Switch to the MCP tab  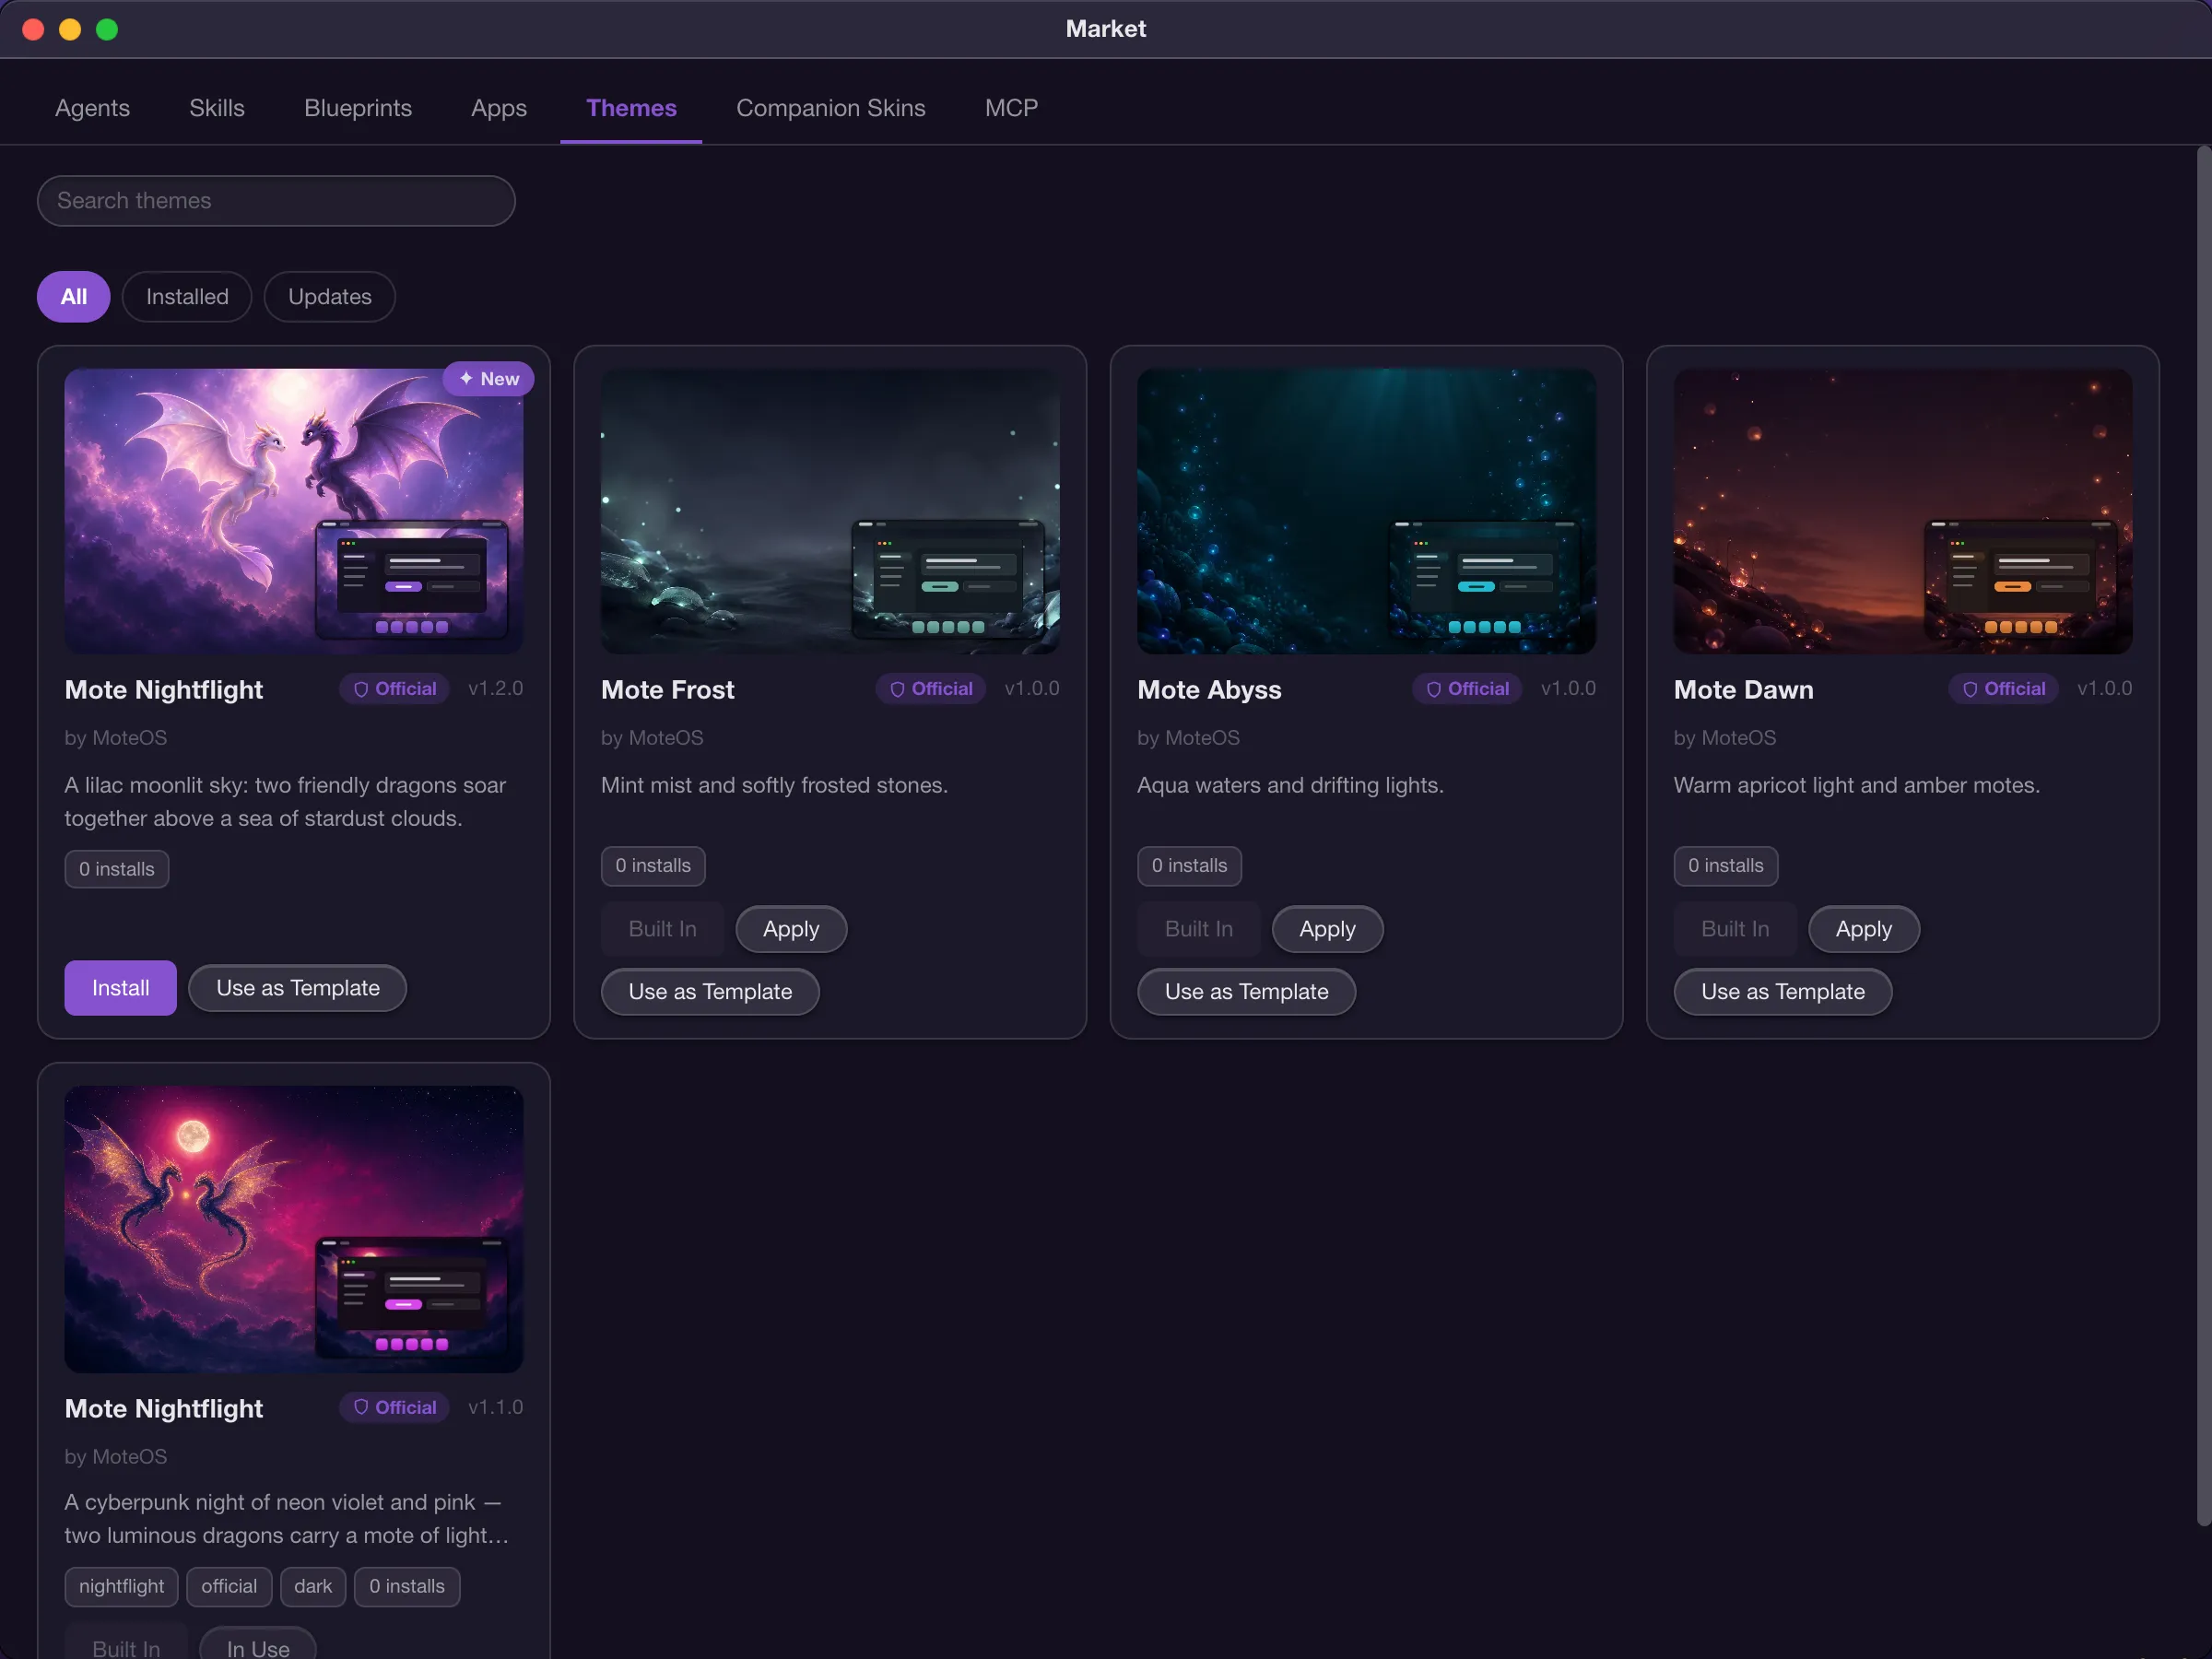[x=1011, y=108]
